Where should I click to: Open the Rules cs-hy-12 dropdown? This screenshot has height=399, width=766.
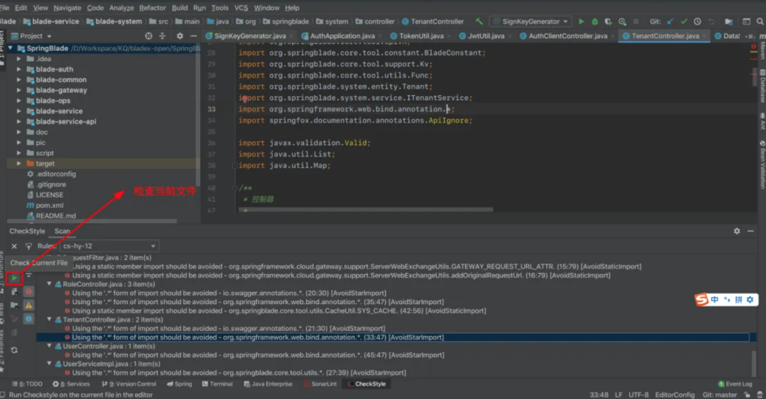tap(109, 246)
